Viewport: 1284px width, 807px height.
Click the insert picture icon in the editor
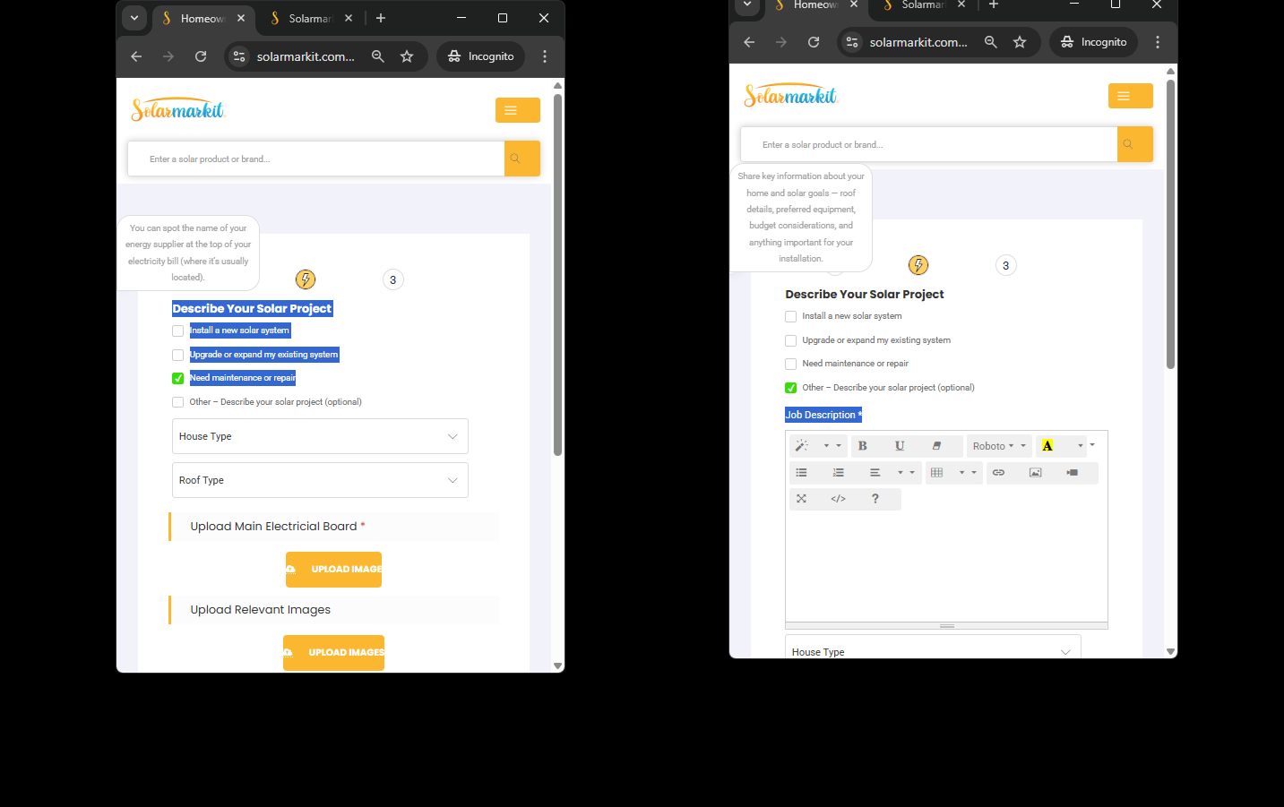[1035, 473]
